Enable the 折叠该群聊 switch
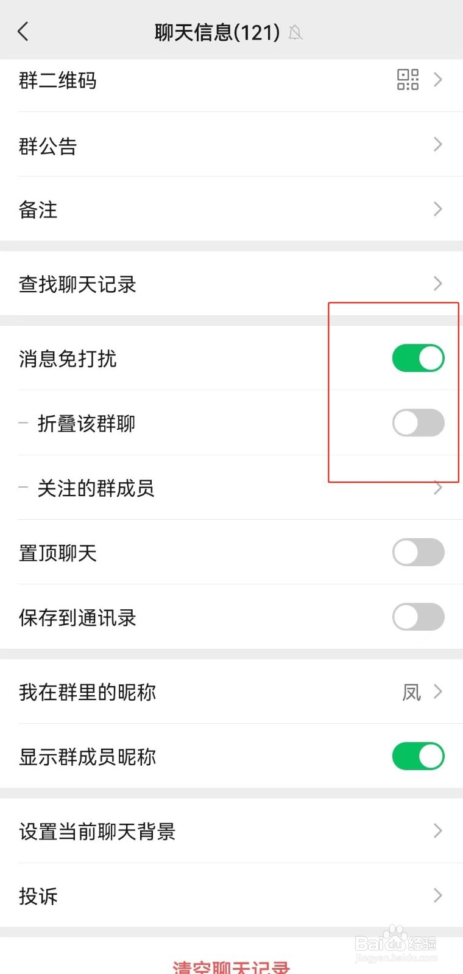 (418, 422)
